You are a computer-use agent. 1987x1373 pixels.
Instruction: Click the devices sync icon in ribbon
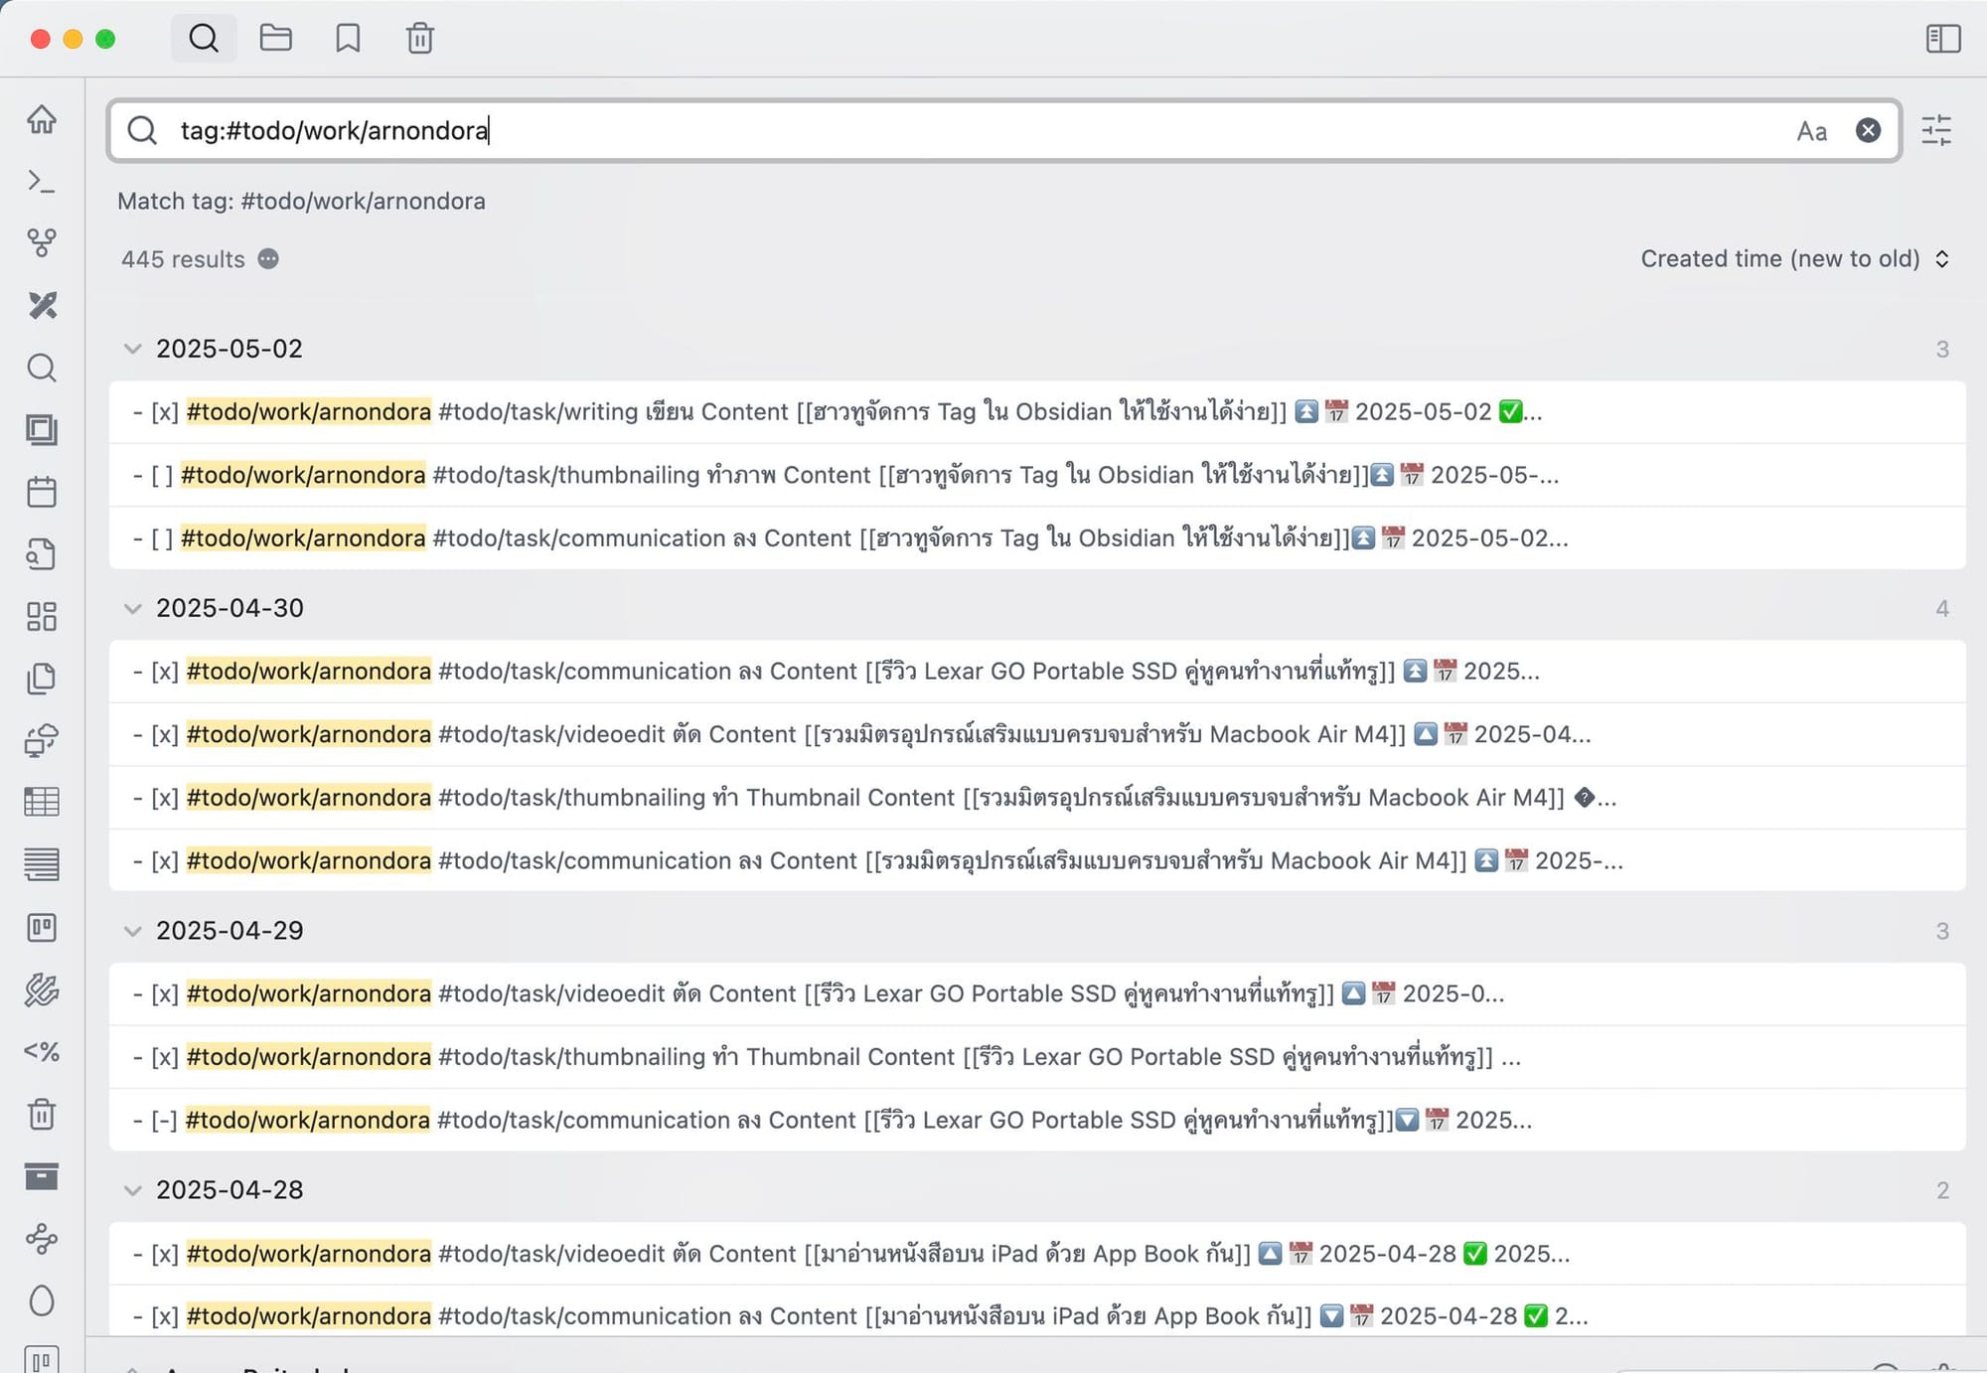click(42, 740)
